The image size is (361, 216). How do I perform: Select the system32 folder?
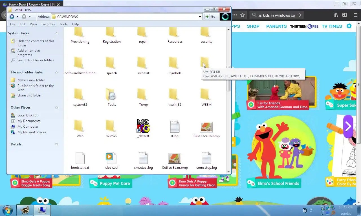[80, 97]
